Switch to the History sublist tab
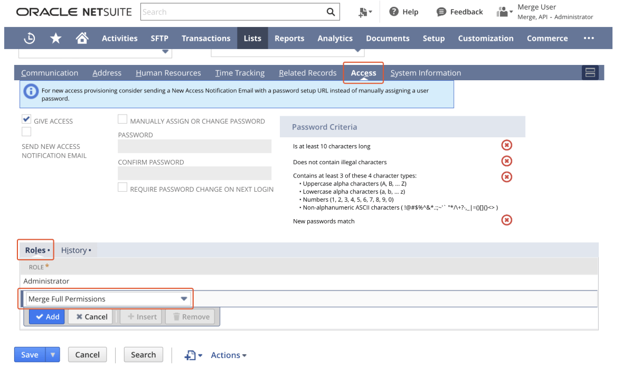This screenshot has height=377, width=641. 76,250
